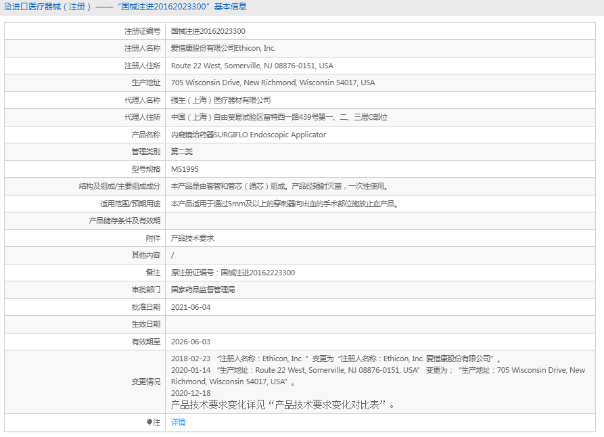
Task: Click intended use text 本产品适用于通过5mm
Action: point(285,204)
